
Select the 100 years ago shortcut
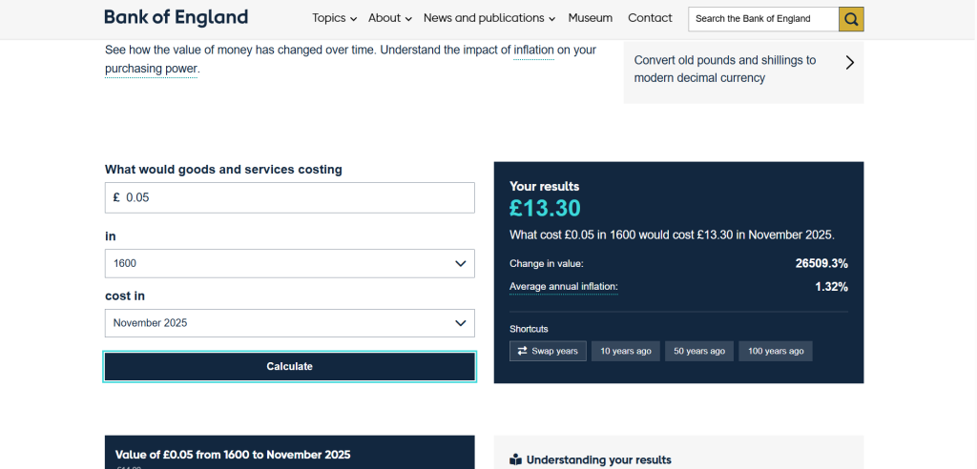coord(776,351)
